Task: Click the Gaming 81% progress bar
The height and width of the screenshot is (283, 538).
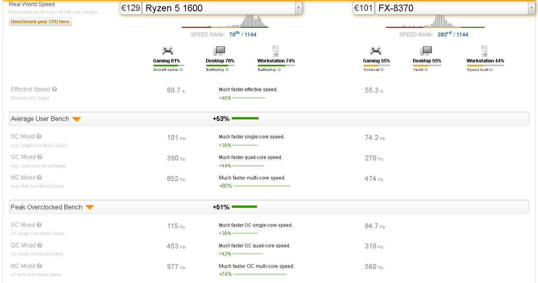Action: tap(169, 66)
